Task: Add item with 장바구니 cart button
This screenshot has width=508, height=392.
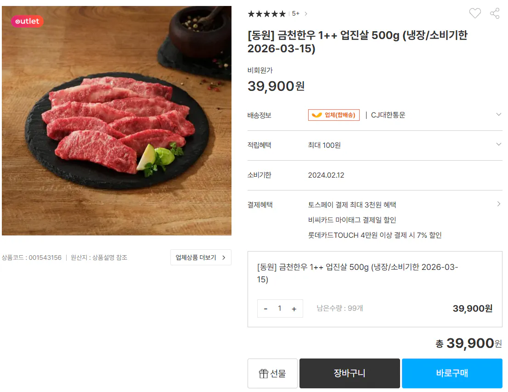Action: (350, 373)
